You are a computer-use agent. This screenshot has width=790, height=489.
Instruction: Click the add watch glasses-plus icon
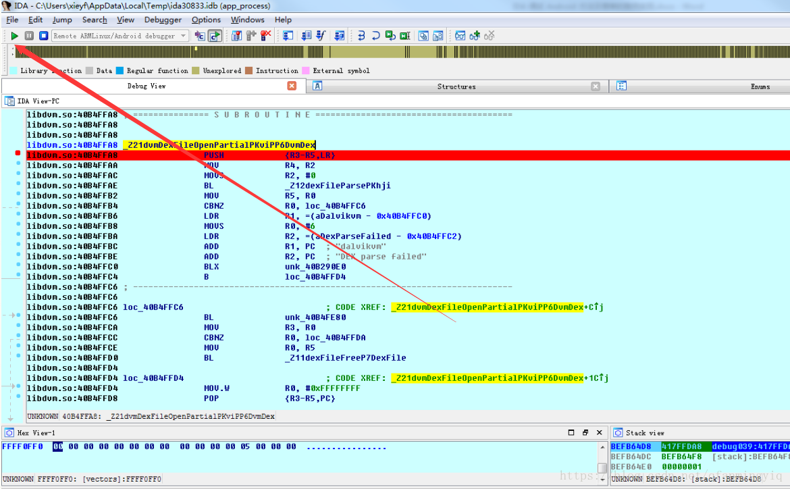pyautogui.click(x=475, y=36)
